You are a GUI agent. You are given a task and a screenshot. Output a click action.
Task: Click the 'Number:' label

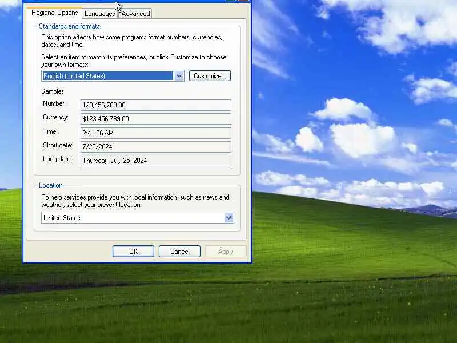(x=54, y=103)
